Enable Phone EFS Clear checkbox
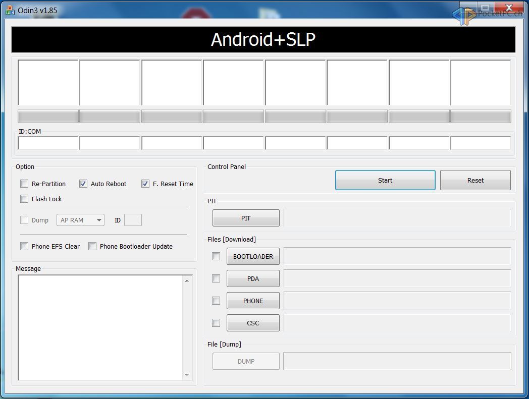 pos(24,246)
